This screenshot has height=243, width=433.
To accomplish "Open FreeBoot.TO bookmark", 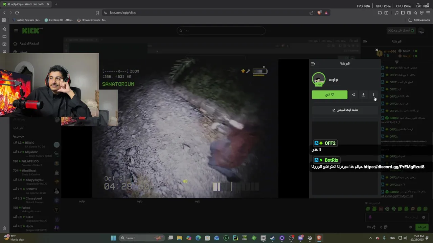I will (59, 20).
